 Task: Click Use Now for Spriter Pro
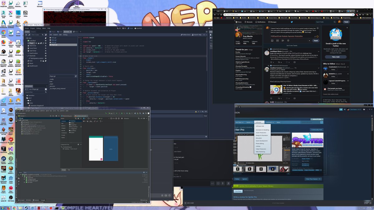tap(238, 191)
